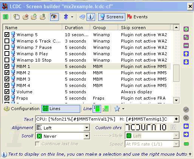
Task: Click the small green LCD icon bottom right
Action: (186, 144)
